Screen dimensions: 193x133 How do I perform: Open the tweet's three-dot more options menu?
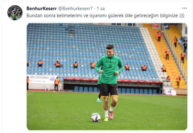184,8
